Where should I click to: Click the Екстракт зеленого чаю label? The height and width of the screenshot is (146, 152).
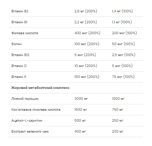[30, 132]
